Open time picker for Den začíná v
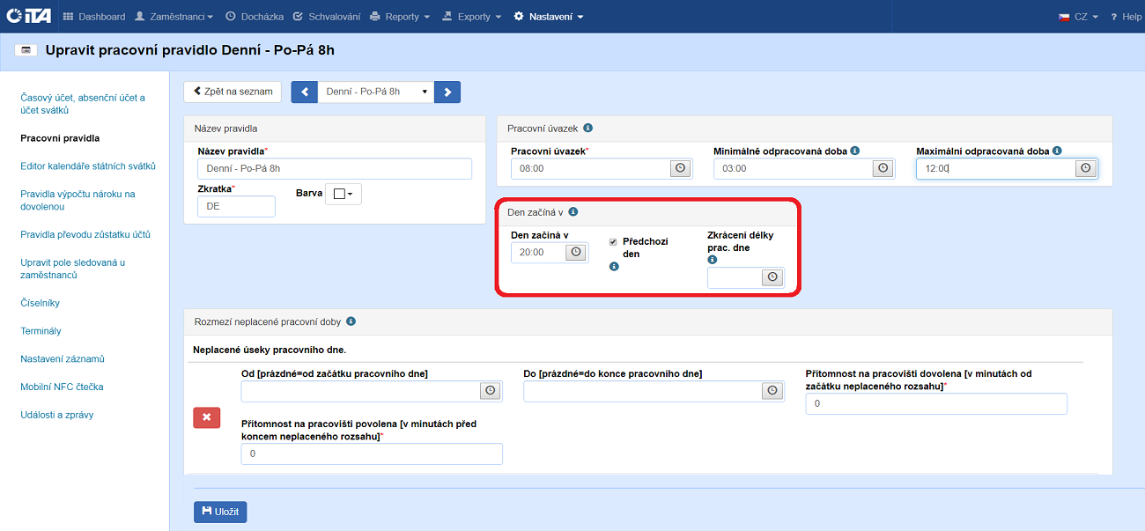This screenshot has width=1145, height=531. click(576, 252)
